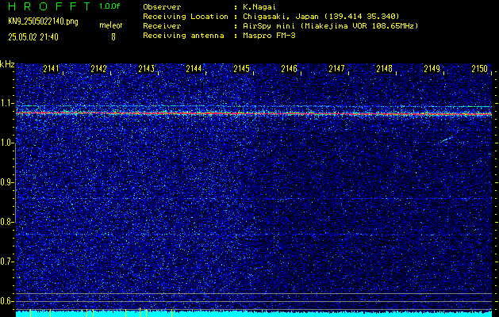
Task: Click the 0.6 kHz axis label
Action: 6,301
